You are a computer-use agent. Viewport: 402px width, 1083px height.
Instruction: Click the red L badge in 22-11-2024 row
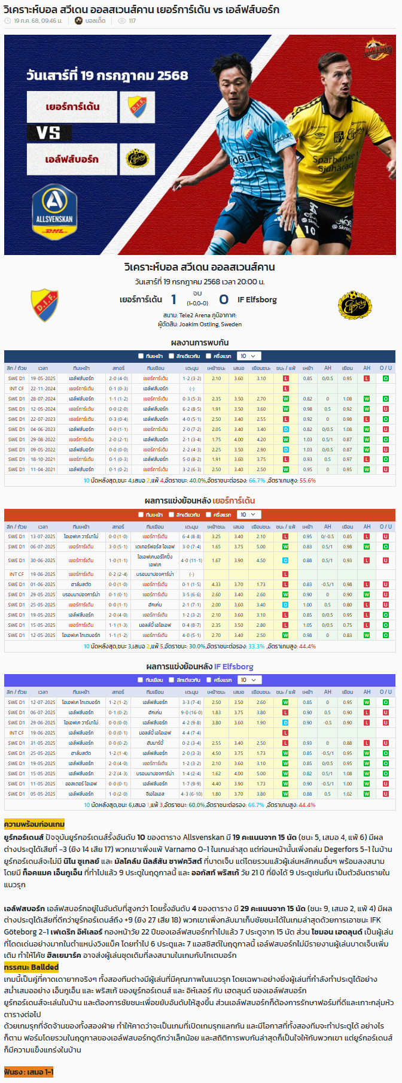click(285, 389)
